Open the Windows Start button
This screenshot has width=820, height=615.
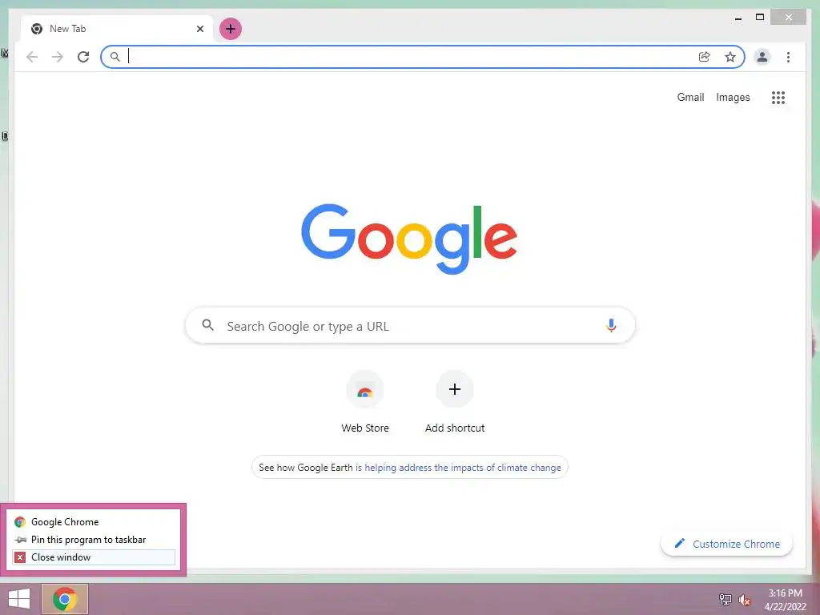pos(19,599)
